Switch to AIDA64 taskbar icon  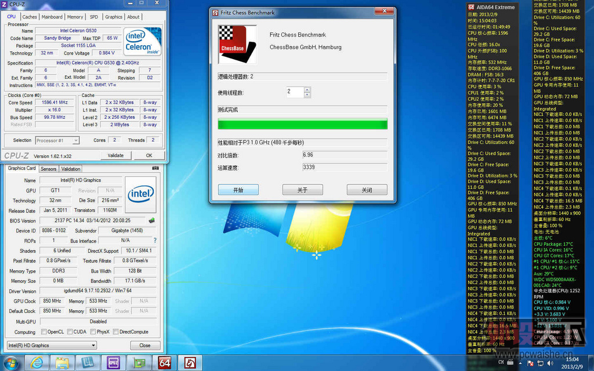tap(164, 363)
